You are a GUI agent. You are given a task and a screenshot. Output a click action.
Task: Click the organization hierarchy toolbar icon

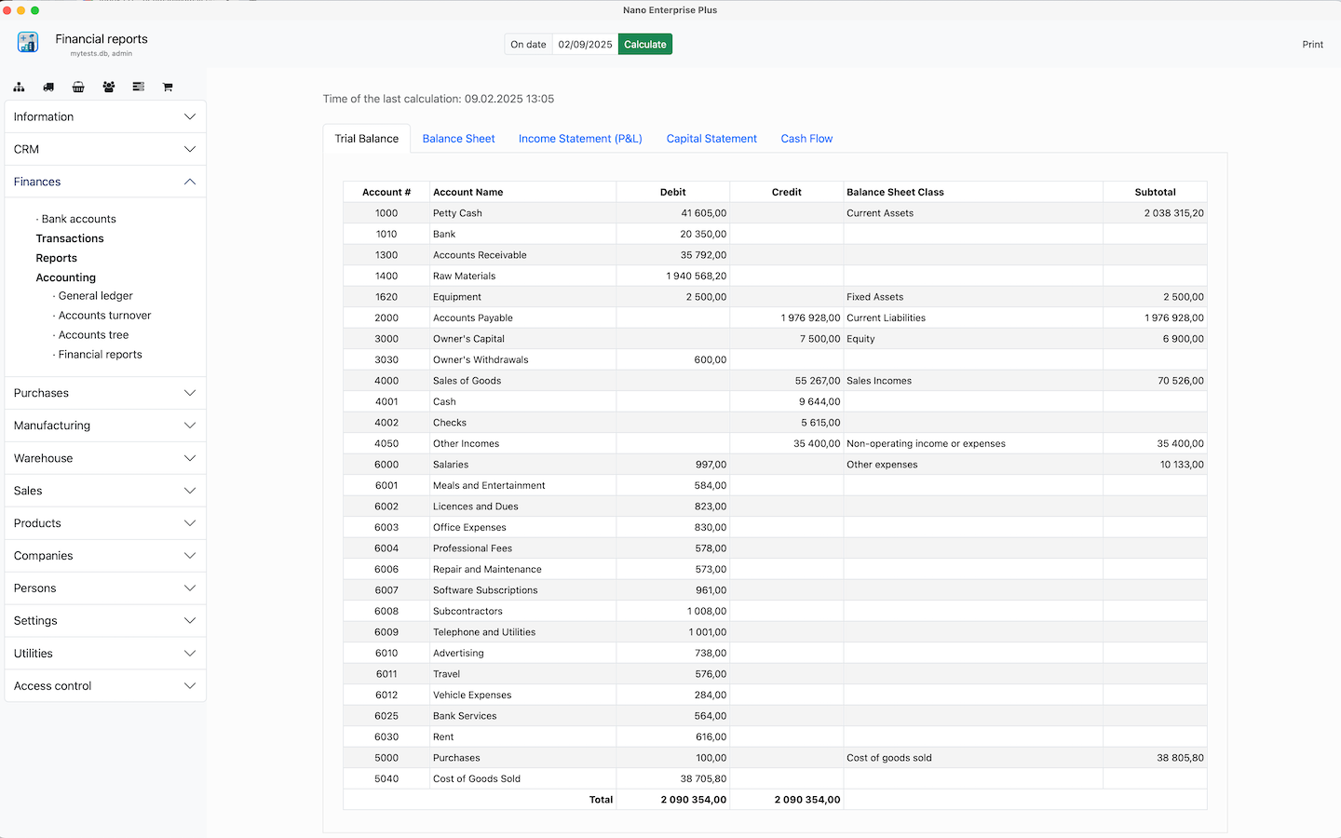[x=19, y=87]
